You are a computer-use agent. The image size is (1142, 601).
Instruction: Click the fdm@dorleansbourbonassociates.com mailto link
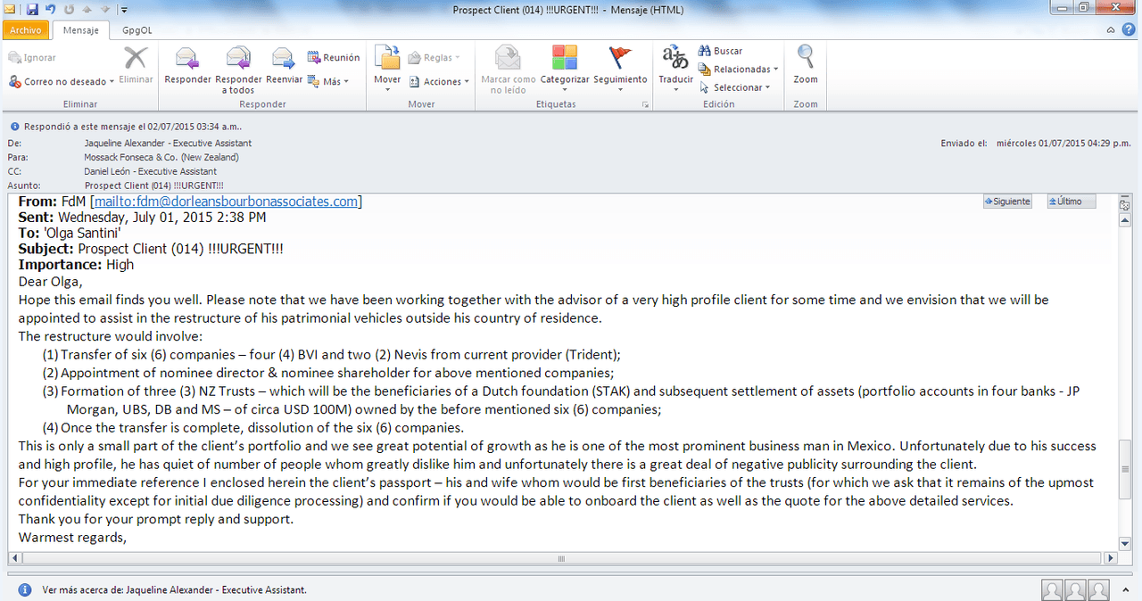226,202
